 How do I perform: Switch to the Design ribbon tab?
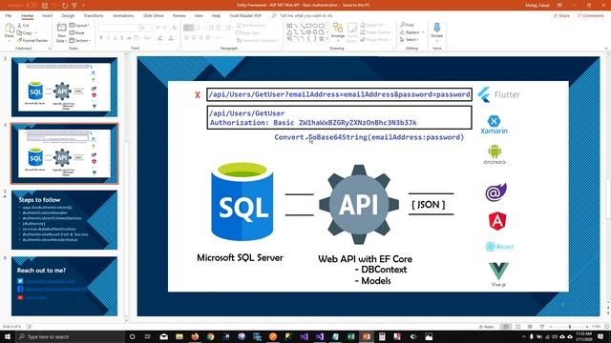[x=68, y=15]
